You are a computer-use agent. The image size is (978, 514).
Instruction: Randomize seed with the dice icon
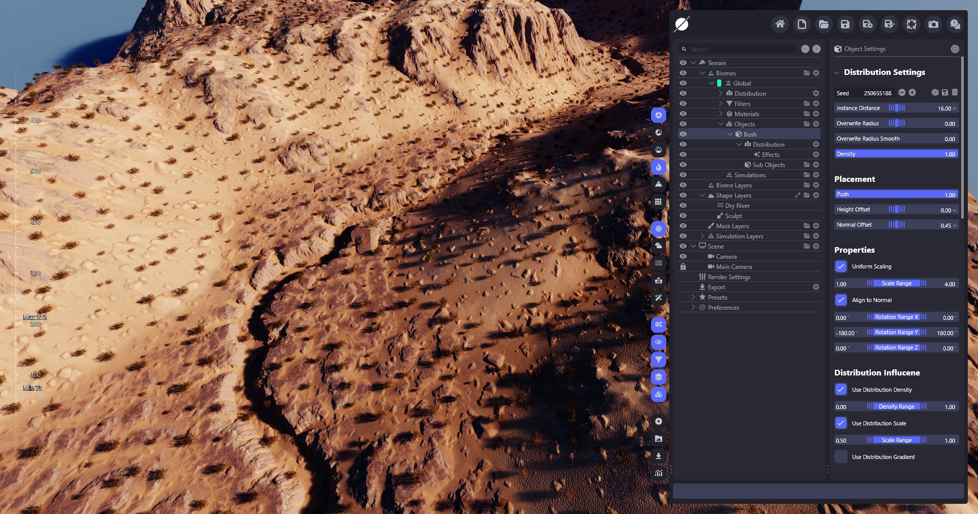click(935, 93)
